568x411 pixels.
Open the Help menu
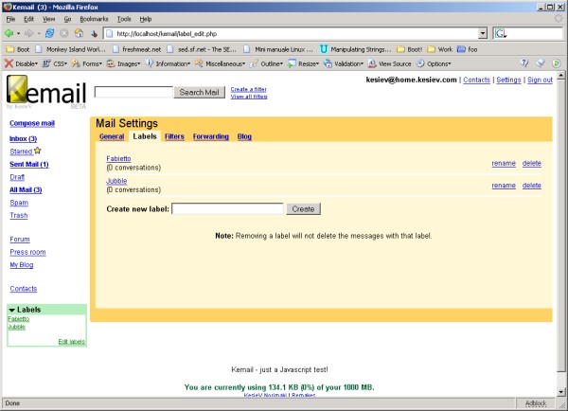(145, 19)
